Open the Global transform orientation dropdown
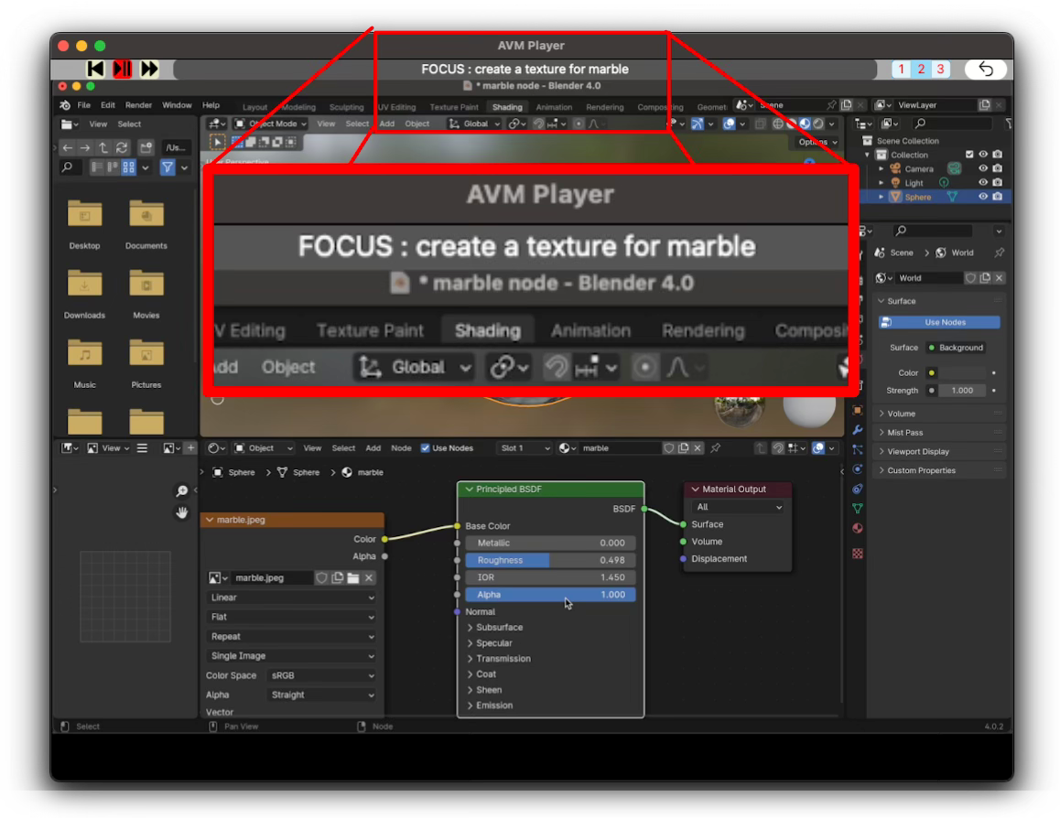1060x818 pixels. pos(474,124)
